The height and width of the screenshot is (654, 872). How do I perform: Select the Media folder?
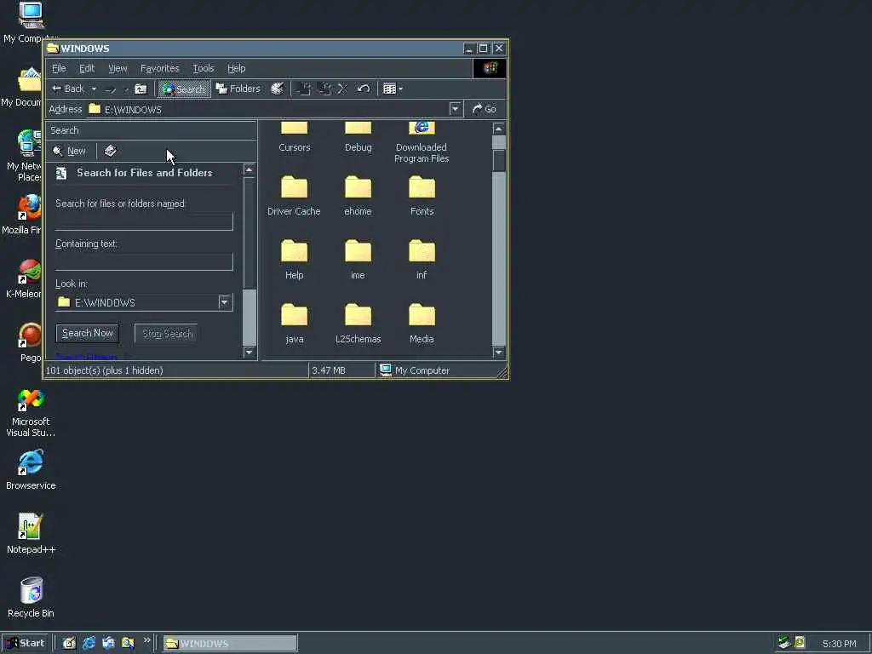422,324
